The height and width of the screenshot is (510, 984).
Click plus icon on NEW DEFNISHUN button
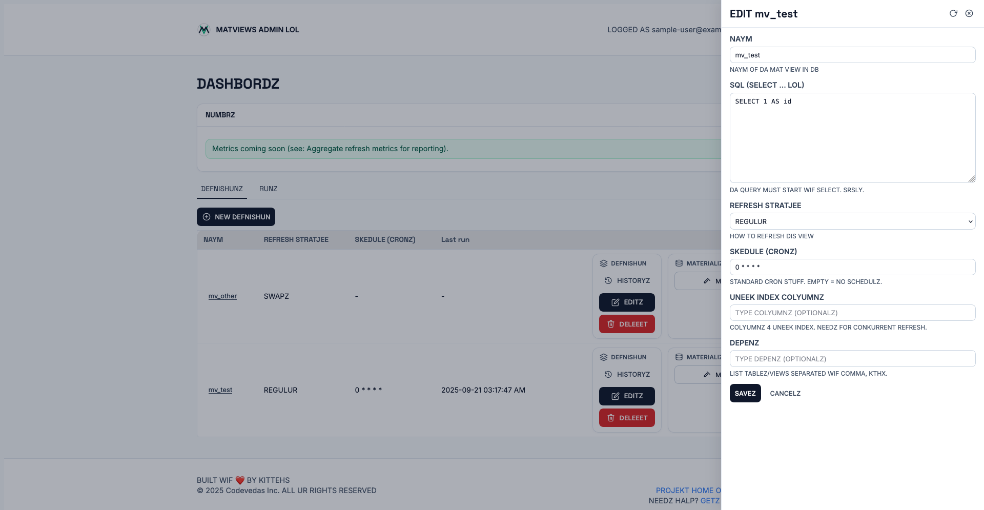point(207,217)
